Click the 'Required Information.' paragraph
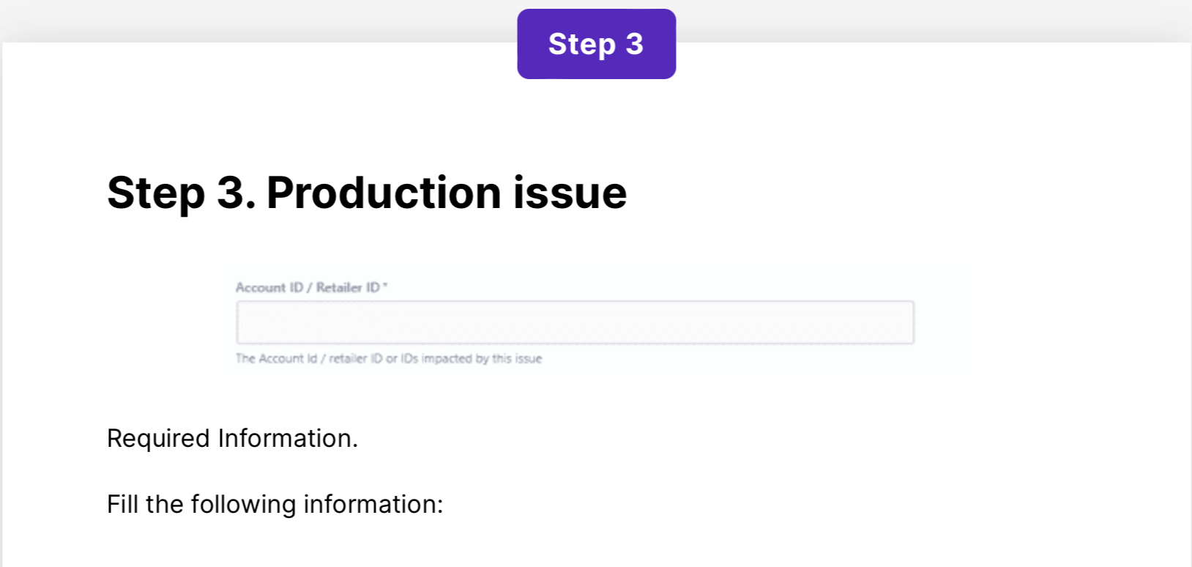 pos(232,438)
